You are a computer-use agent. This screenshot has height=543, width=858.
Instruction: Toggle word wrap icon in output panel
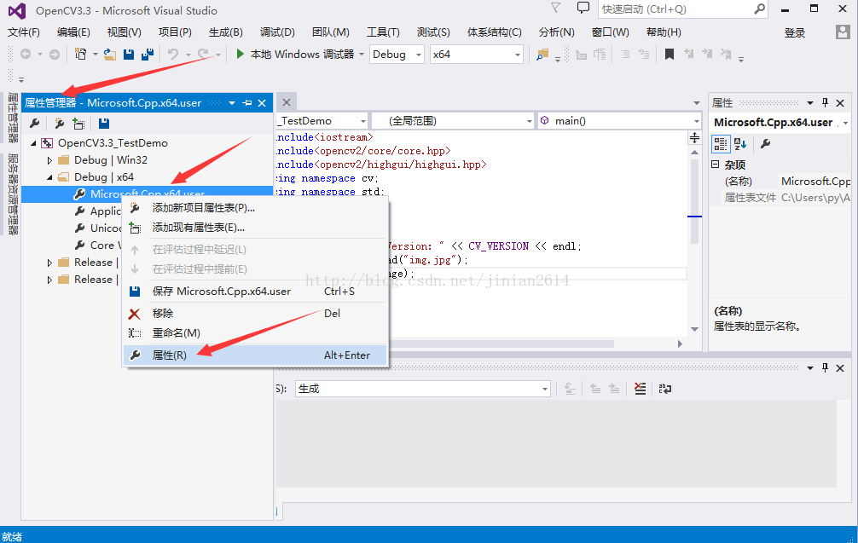coord(665,389)
